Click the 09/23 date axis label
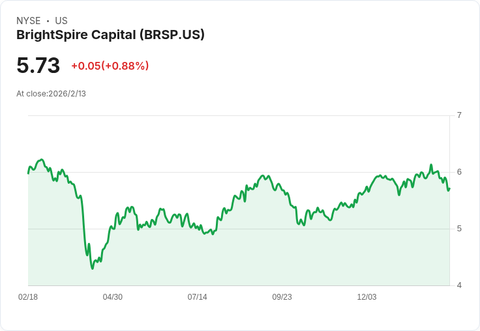The height and width of the screenshot is (331, 480). pyautogui.click(x=282, y=297)
